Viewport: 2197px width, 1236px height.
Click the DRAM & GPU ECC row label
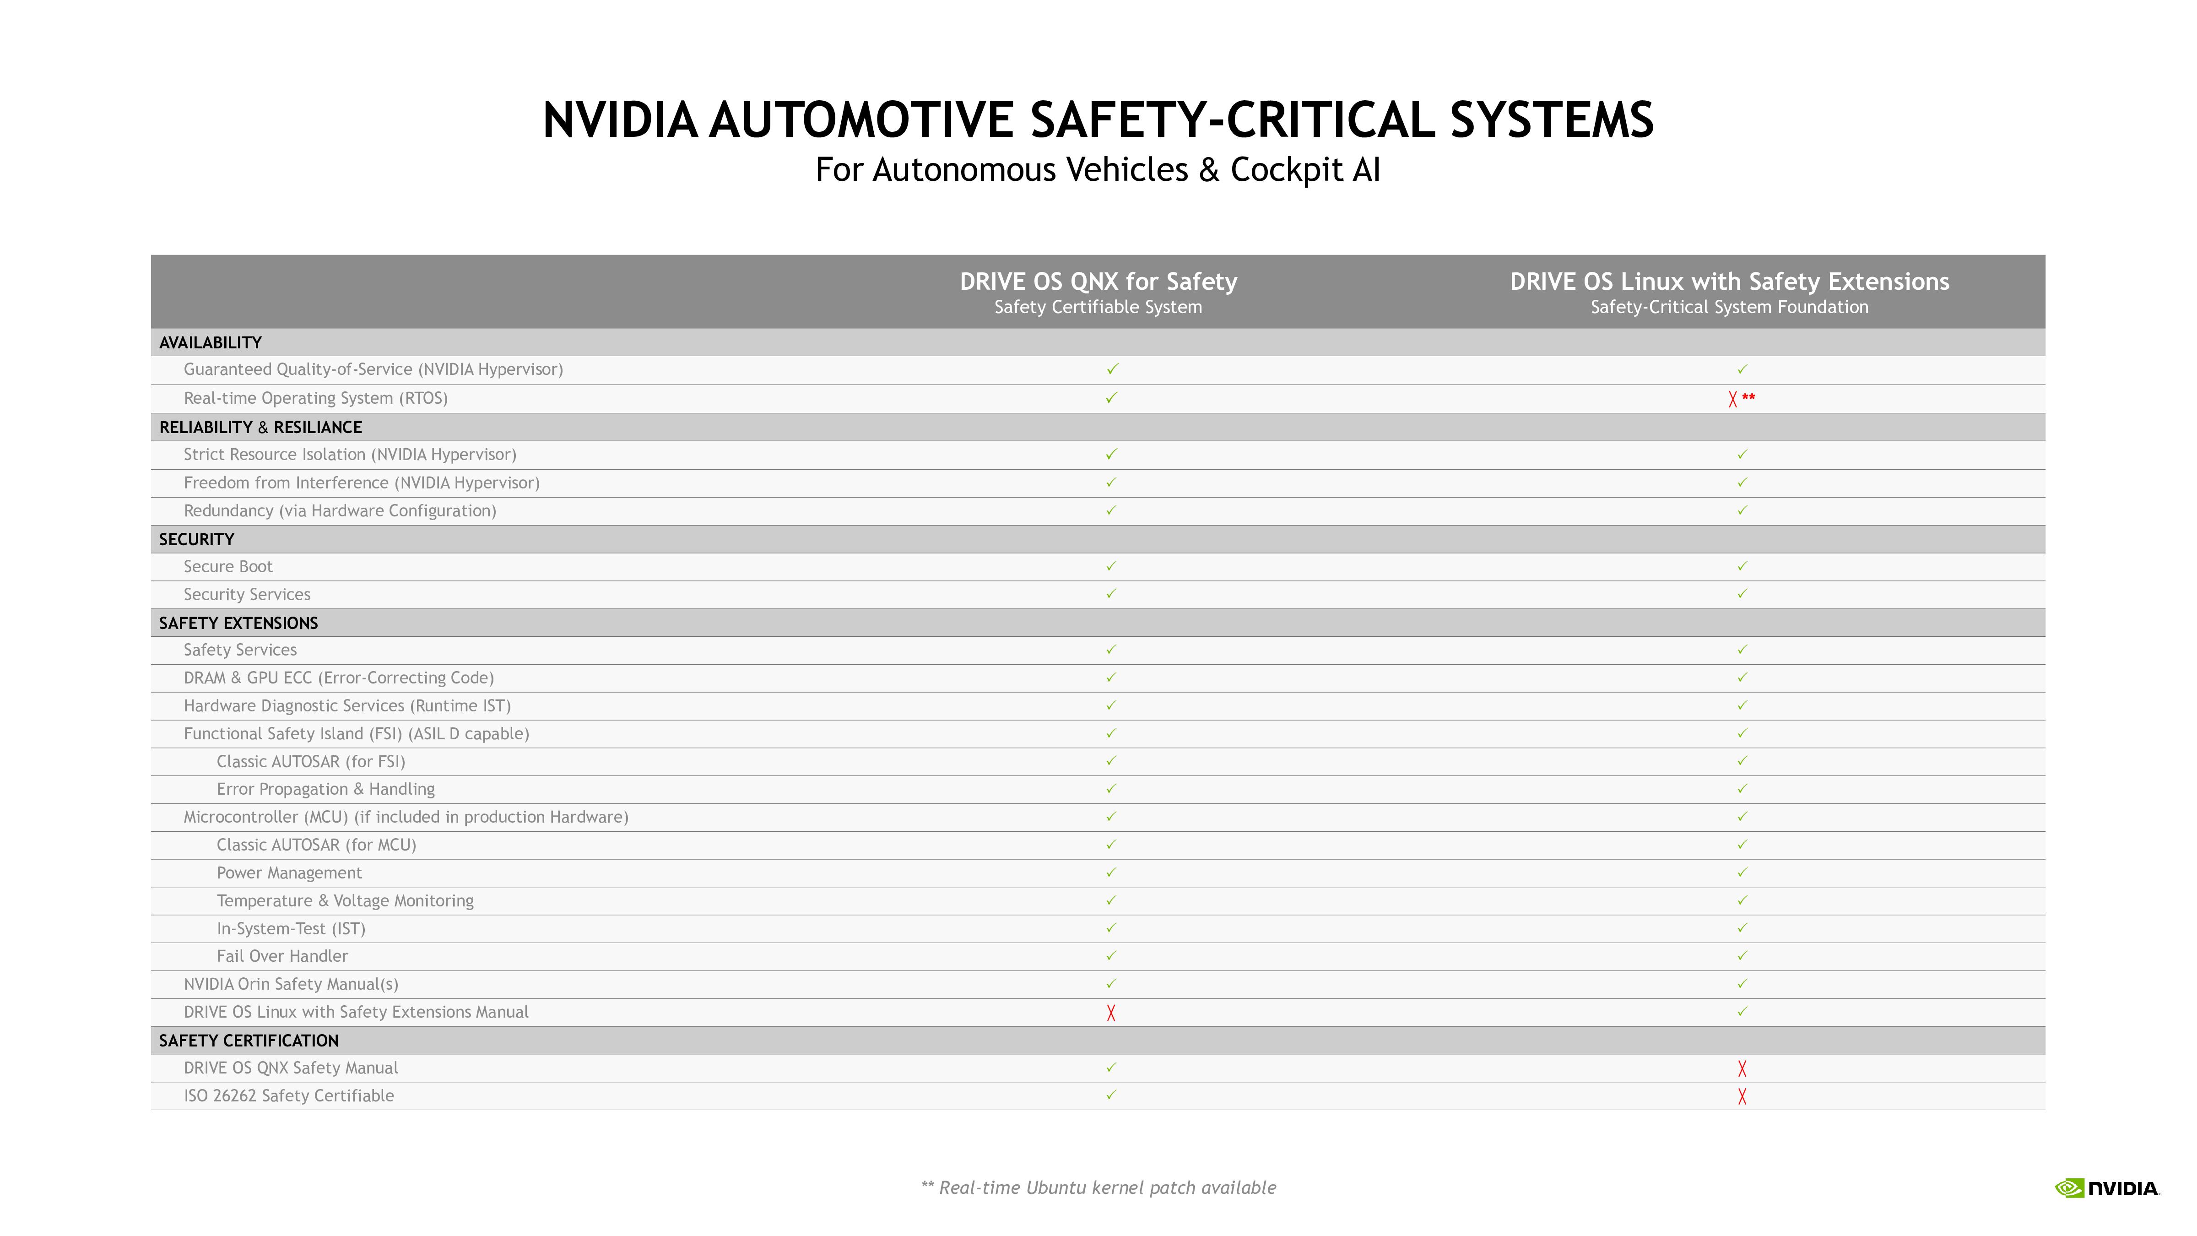coord(340,678)
